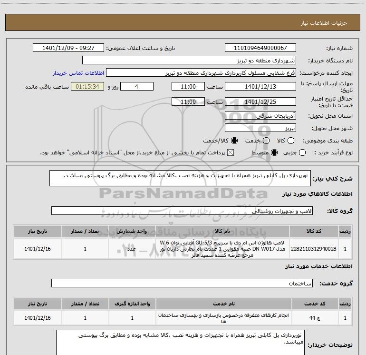The width and height of the screenshot is (366, 355).
Task: Click services table need date 1401/12/16
Action: pyautogui.click(x=38, y=318)
